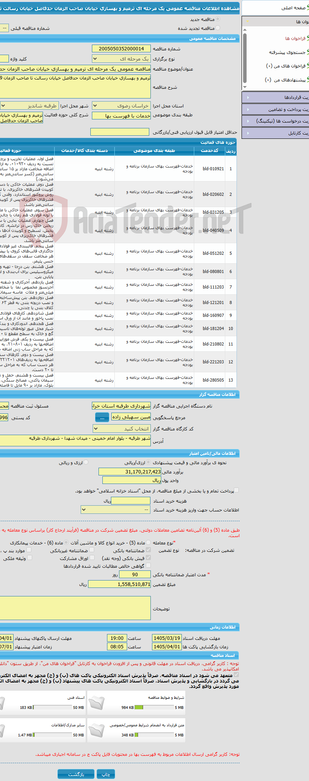Click the کدخدمت column header
Viewport: 309px width, 781px height.
tap(210, 150)
